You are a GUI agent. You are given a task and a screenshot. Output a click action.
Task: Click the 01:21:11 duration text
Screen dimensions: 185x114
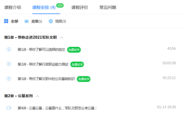(x=169, y=78)
